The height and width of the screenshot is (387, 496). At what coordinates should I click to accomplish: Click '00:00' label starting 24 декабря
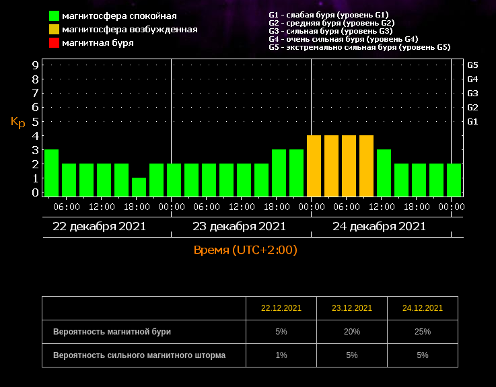[312, 207]
